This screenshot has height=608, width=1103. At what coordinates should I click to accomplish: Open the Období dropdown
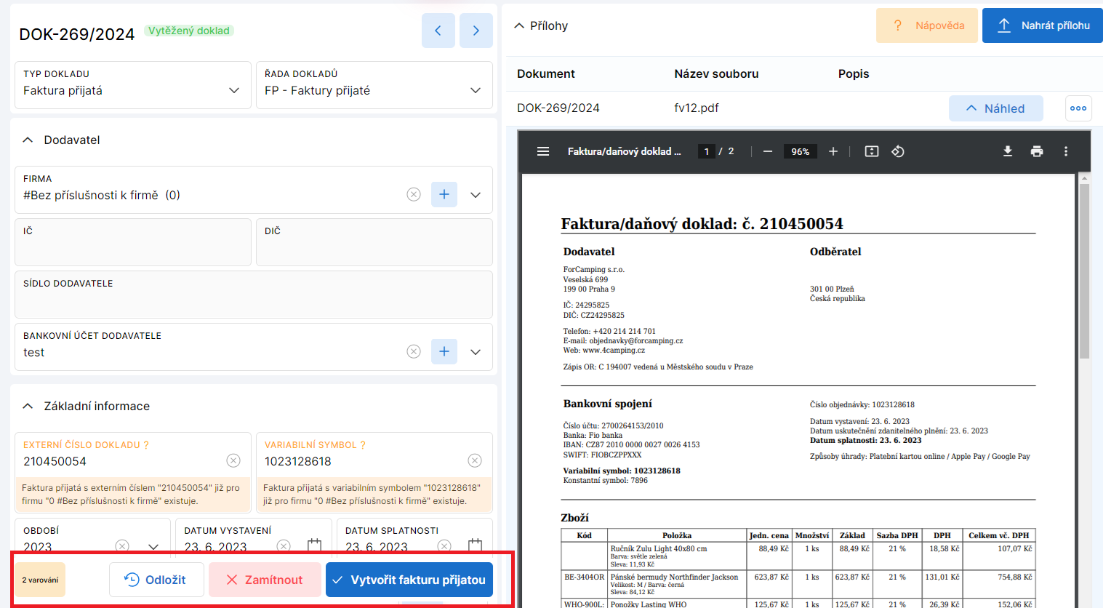tap(153, 546)
